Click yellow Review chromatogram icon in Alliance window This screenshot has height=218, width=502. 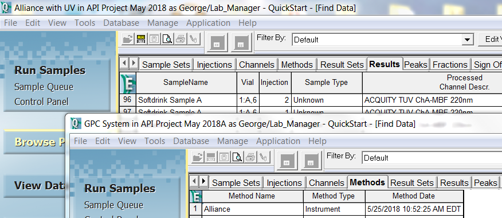(x=141, y=39)
